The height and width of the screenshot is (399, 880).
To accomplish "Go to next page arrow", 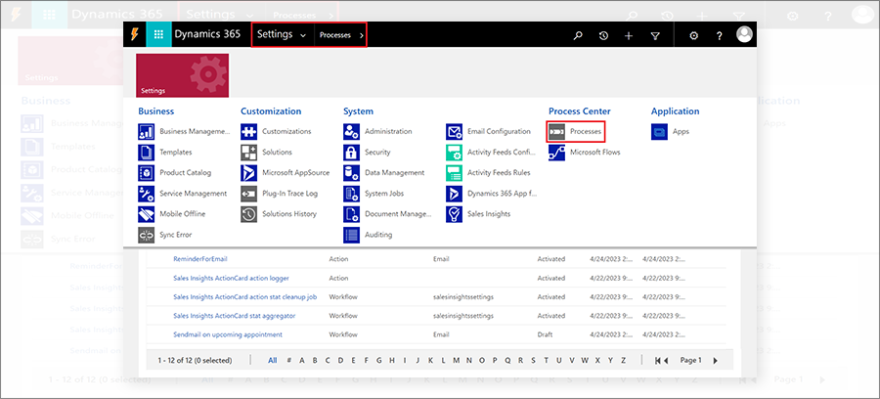I will (716, 360).
